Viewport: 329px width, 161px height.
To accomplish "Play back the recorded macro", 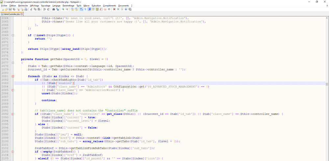I will tap(122, 9).
